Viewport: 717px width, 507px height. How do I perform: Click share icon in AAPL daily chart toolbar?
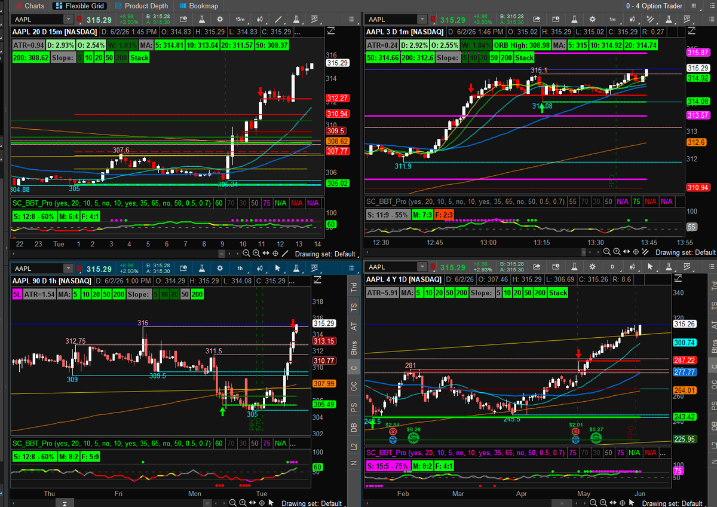(537, 267)
